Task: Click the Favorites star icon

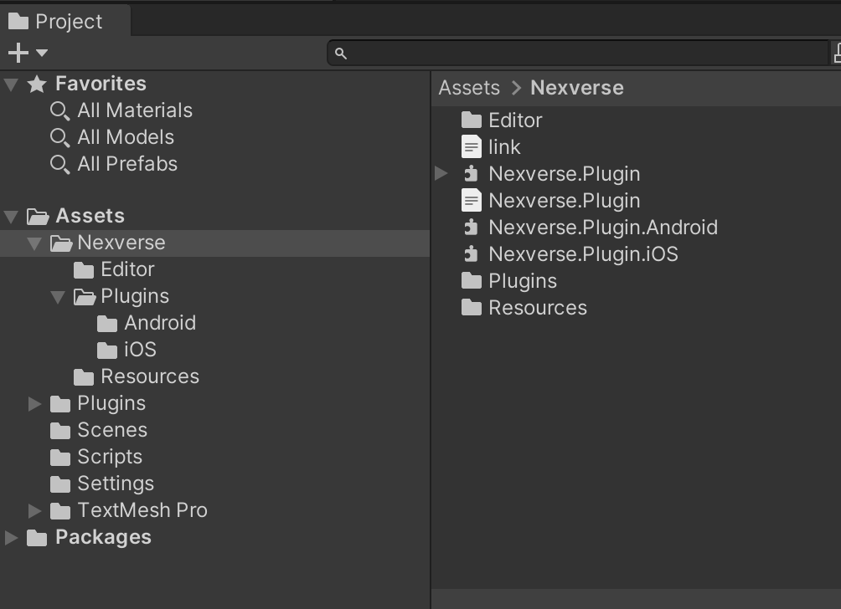Action: coord(35,83)
